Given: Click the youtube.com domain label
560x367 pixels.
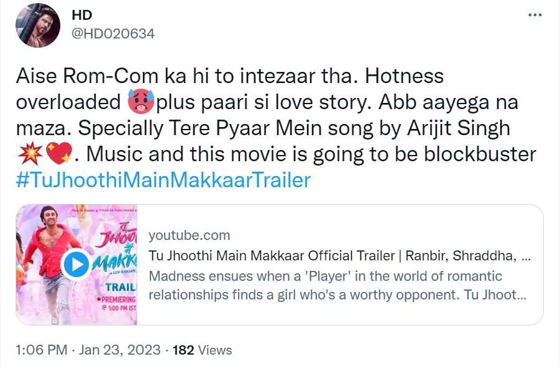Looking at the screenshot, I should (190, 236).
